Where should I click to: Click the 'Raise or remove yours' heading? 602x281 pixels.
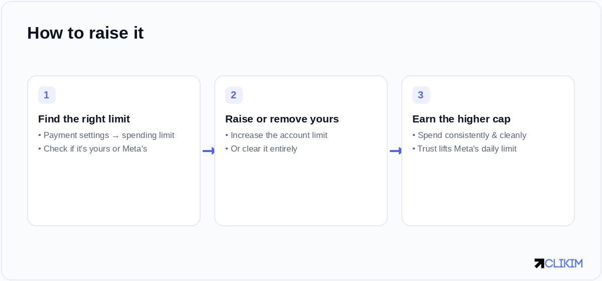pyautogui.click(x=282, y=119)
